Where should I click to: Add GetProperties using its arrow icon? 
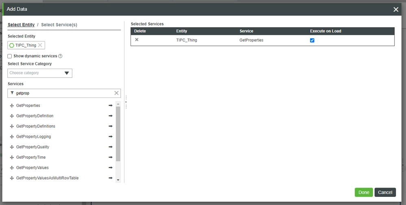coord(111,106)
